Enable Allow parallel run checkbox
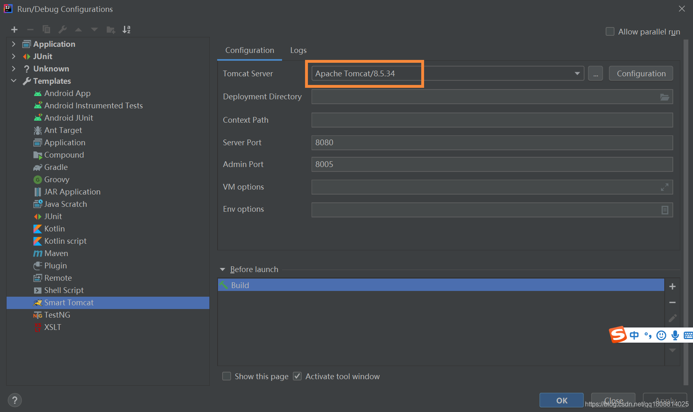Image resolution: width=693 pixels, height=412 pixels. (x=610, y=32)
